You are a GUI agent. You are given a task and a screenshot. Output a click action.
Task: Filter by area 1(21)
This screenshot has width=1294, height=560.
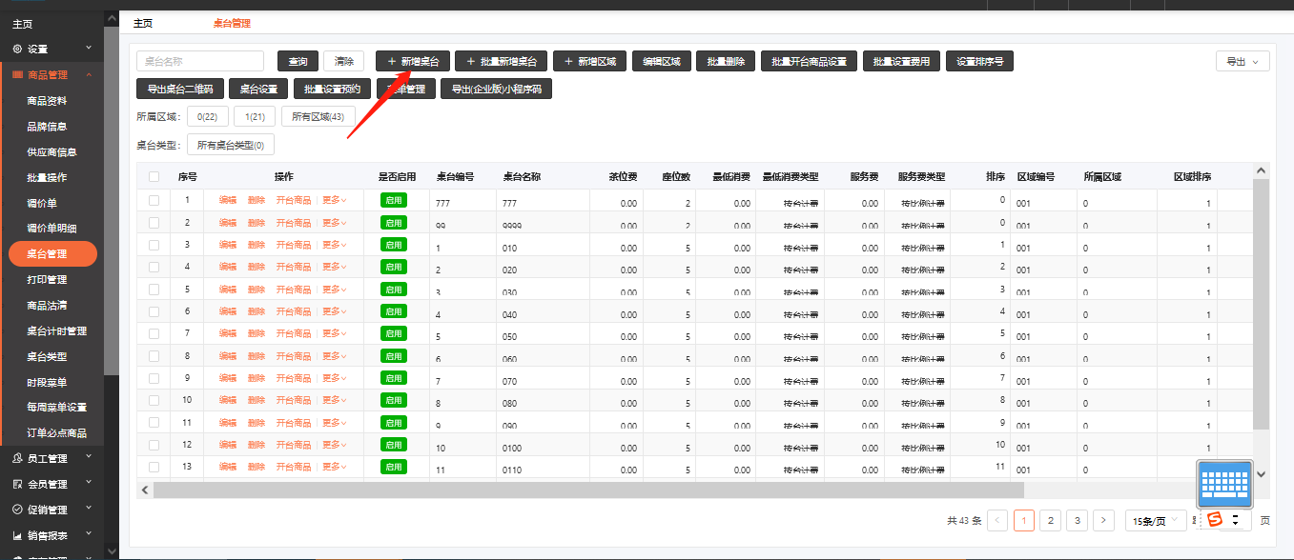pyautogui.click(x=255, y=116)
